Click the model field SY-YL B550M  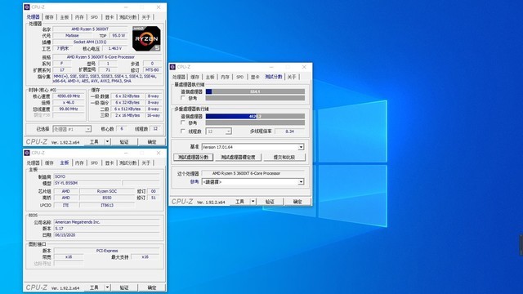[87, 183]
